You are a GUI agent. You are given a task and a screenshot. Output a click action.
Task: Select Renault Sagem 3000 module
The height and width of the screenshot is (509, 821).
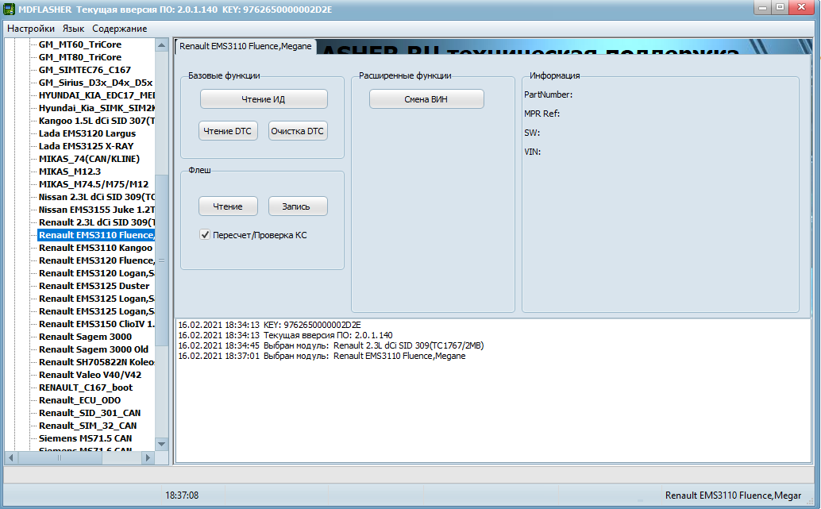(x=85, y=337)
